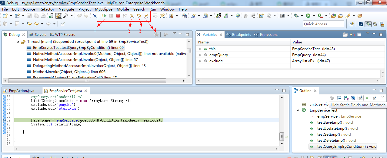Image resolution: width=387 pixels, height=158 pixels.
Task: Collapse the EmpServiceTest class in Outline
Action: click(x=298, y=110)
